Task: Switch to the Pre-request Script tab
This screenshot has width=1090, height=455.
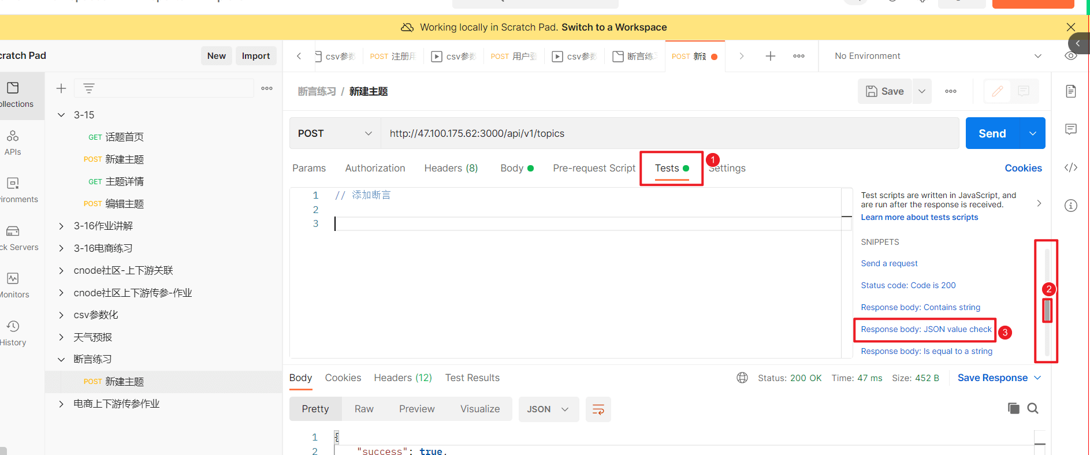Action: (594, 168)
